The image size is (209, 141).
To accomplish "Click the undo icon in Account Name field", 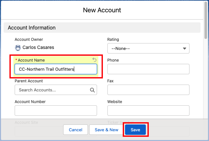I will click(94, 60).
